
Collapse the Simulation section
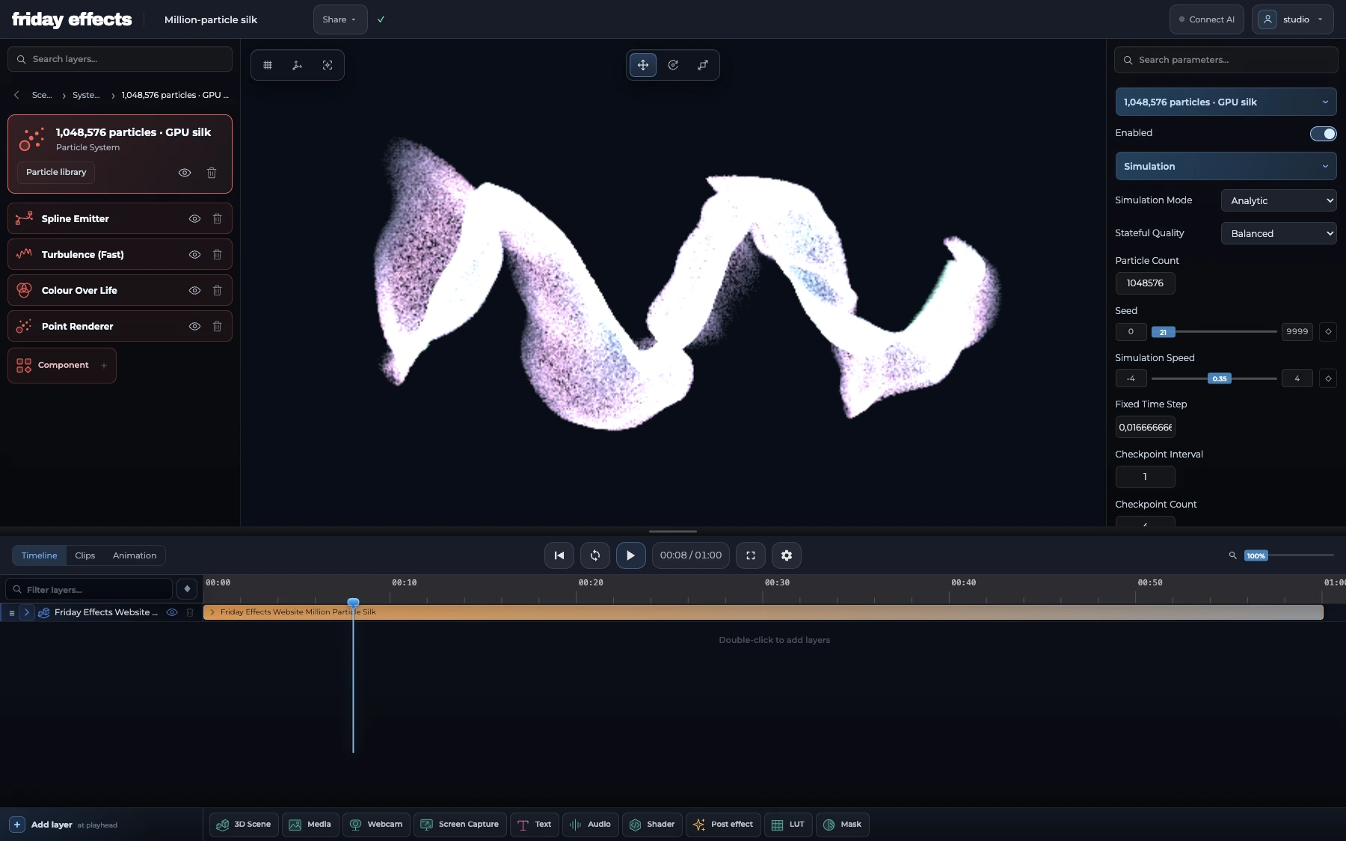click(x=1226, y=166)
